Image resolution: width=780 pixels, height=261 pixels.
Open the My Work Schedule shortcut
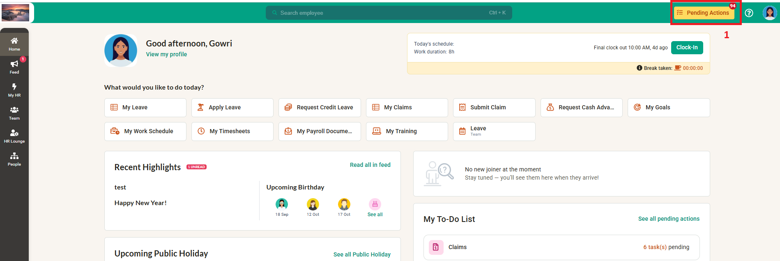pyautogui.click(x=145, y=132)
